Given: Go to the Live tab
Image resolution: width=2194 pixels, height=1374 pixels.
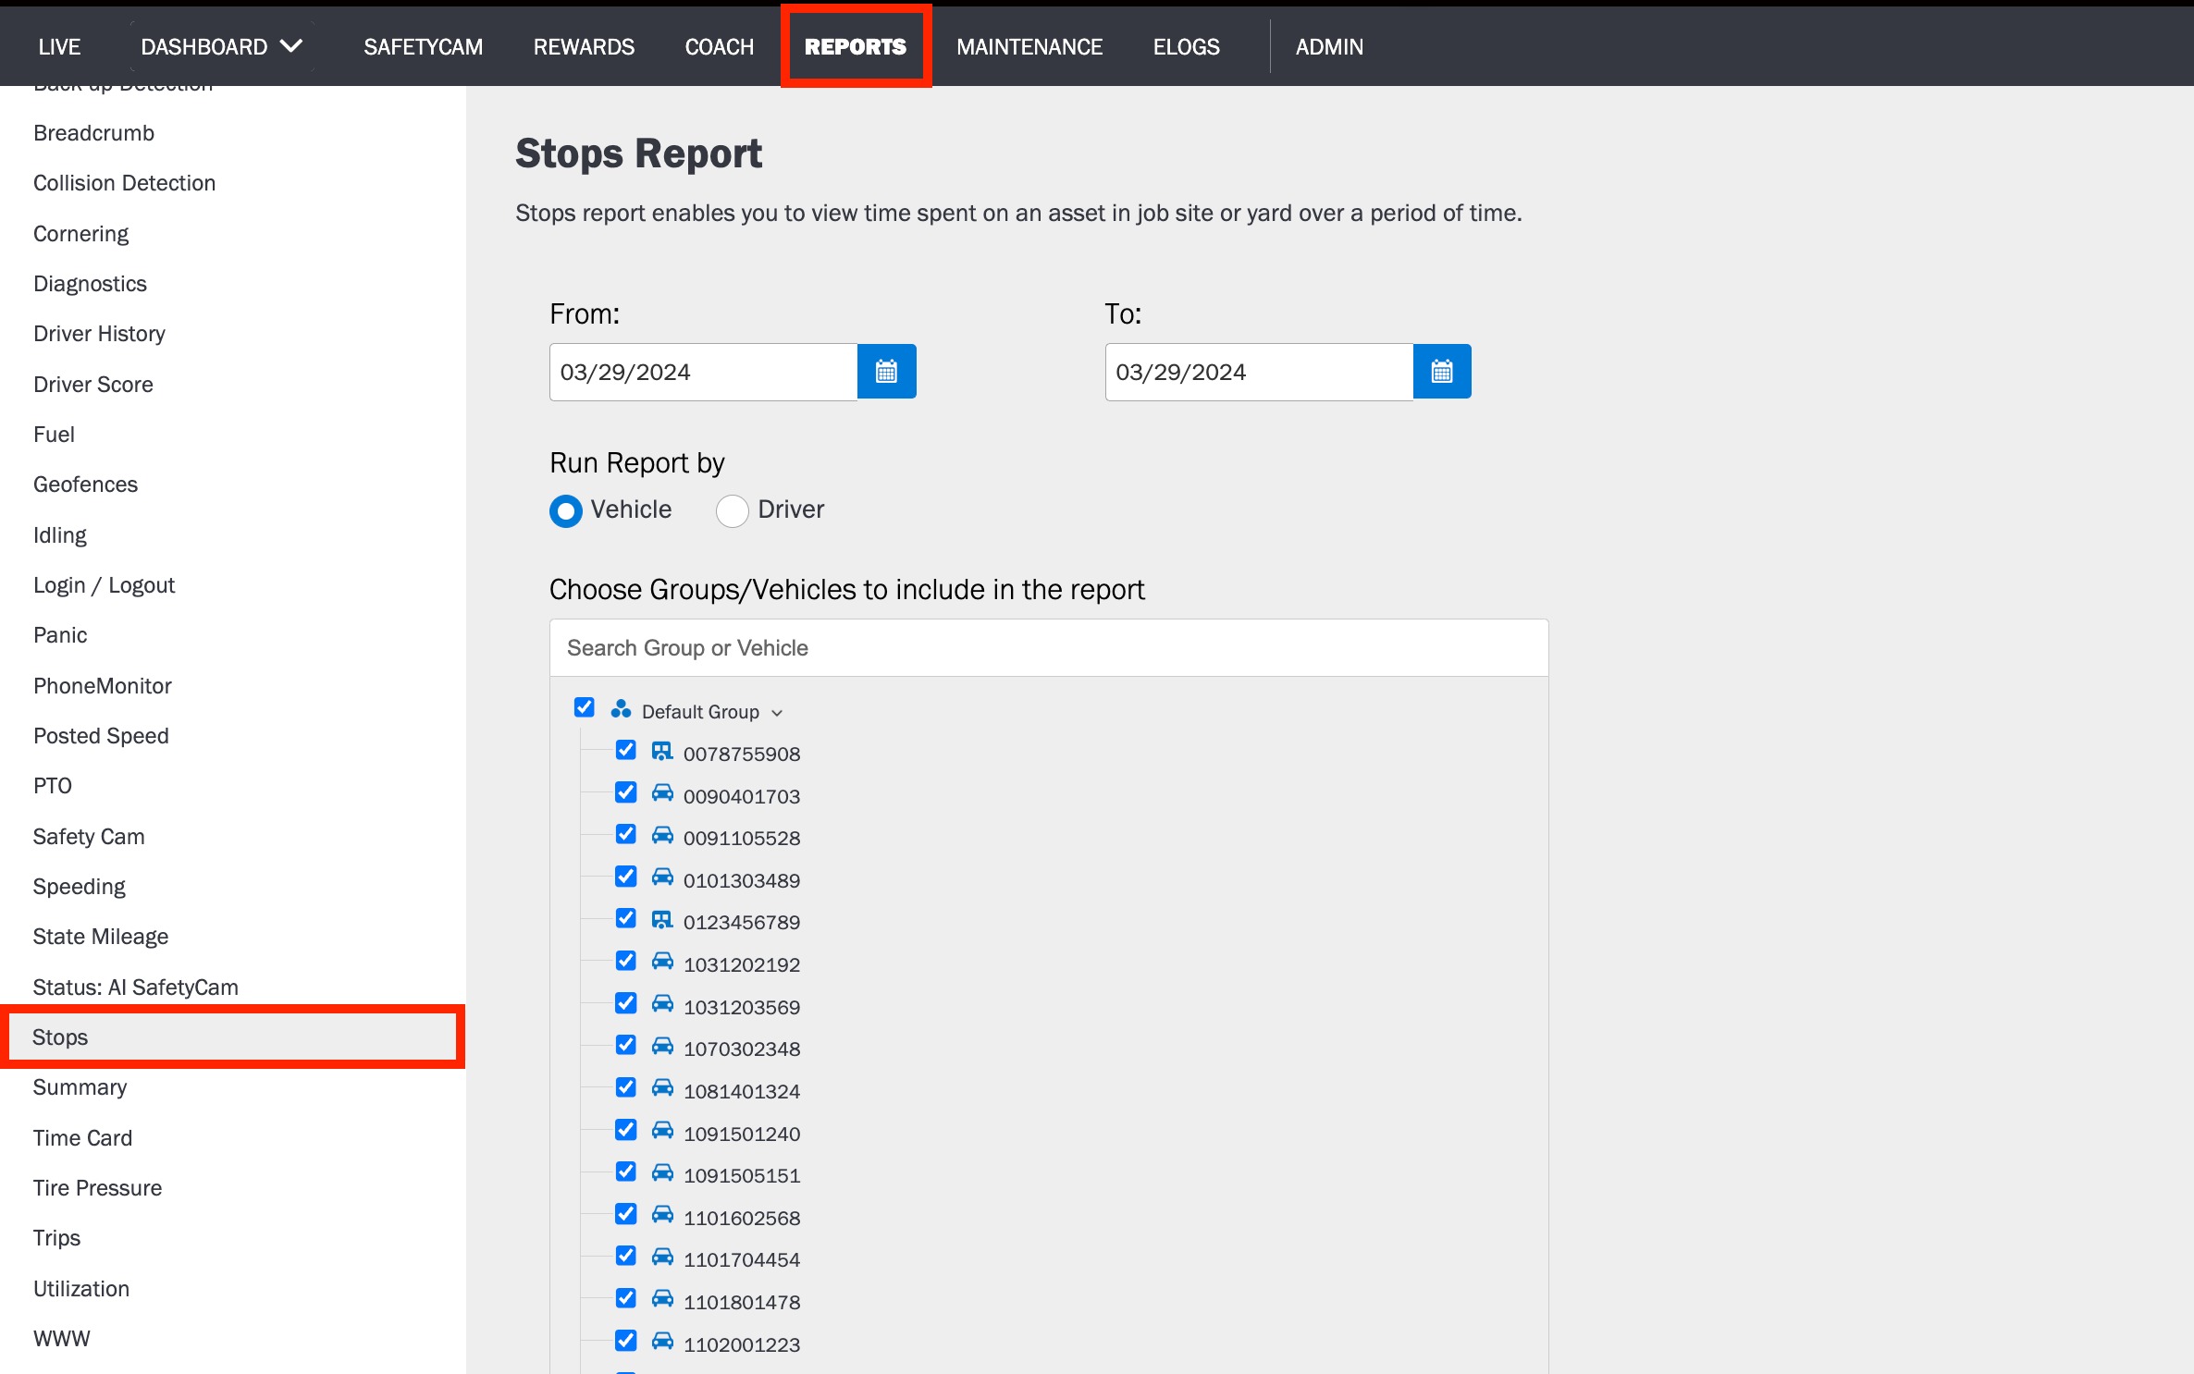Looking at the screenshot, I should coord(59,46).
